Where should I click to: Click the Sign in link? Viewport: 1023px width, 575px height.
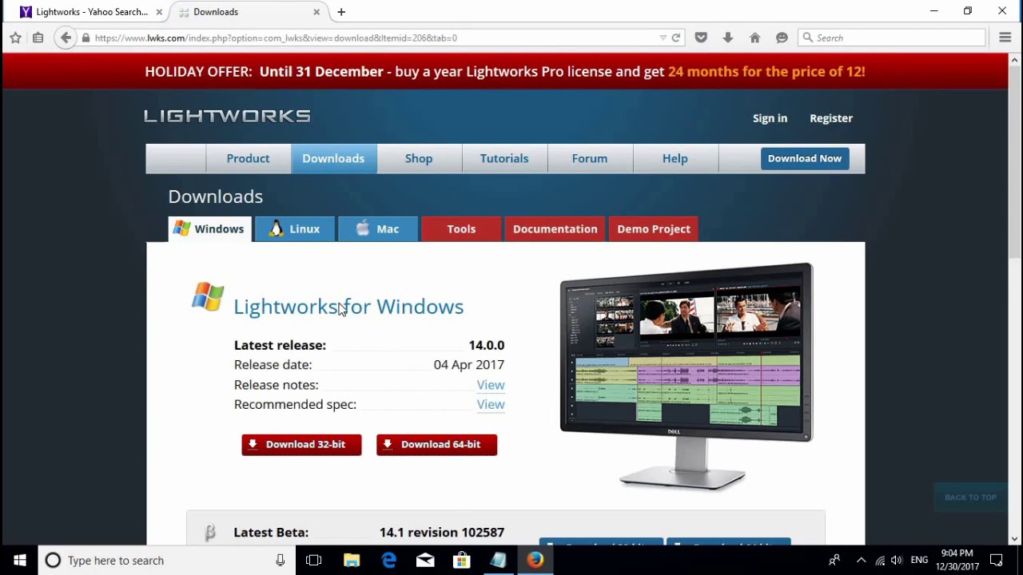point(770,118)
